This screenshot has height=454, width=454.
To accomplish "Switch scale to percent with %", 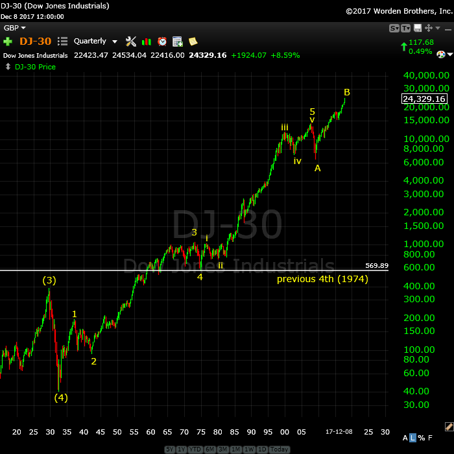I will (422, 438).
